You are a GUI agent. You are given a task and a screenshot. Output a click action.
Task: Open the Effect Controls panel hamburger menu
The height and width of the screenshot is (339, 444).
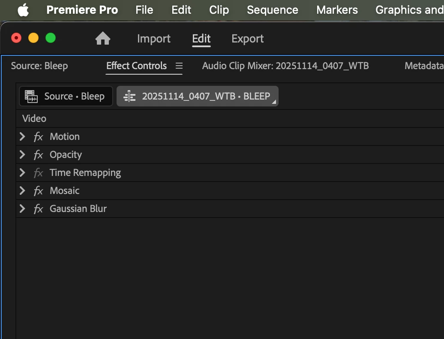click(179, 66)
